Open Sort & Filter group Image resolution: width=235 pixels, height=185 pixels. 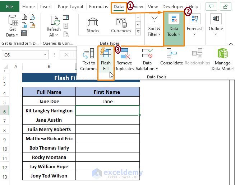pyautogui.click(x=154, y=25)
